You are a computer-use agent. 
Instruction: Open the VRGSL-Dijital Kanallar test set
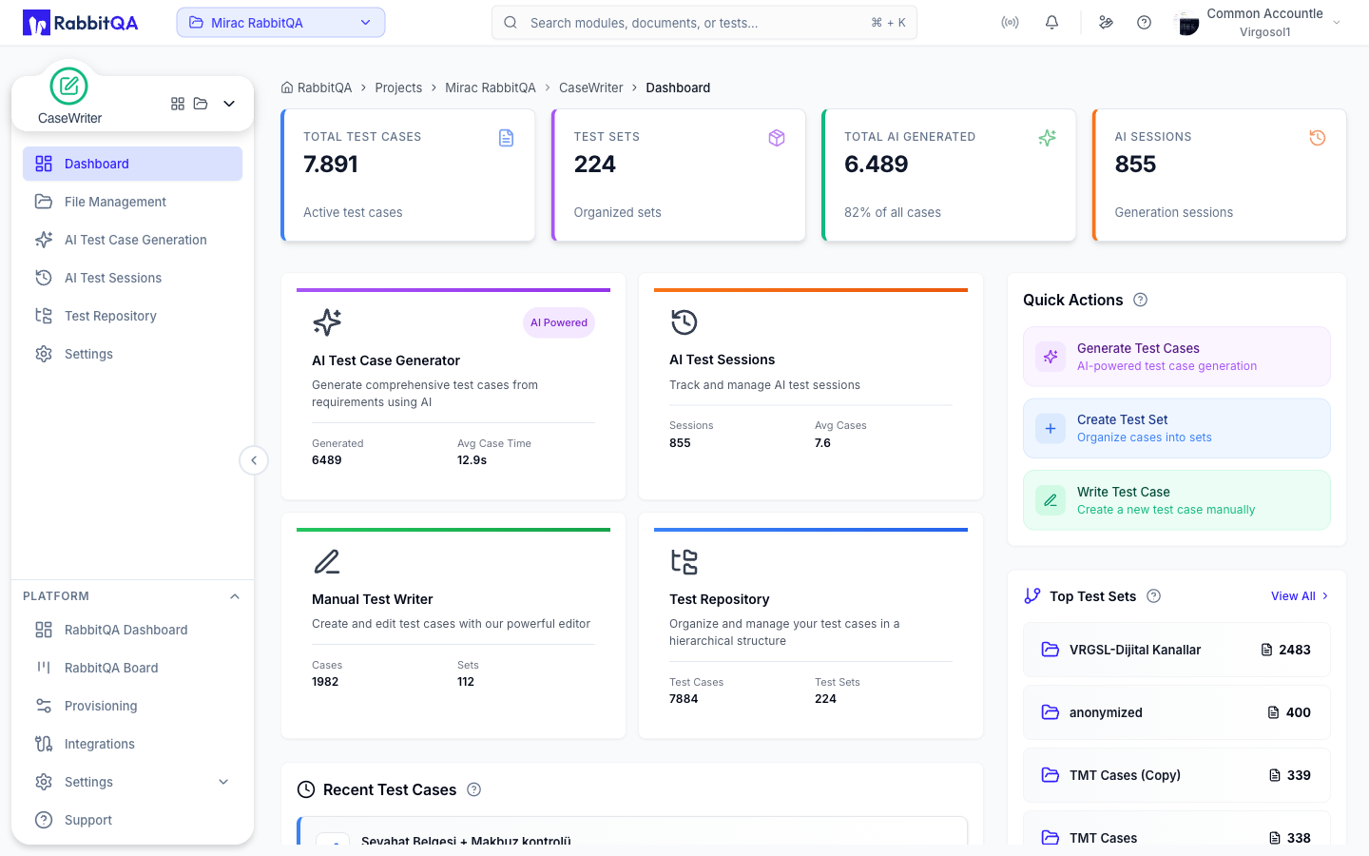(x=1177, y=650)
